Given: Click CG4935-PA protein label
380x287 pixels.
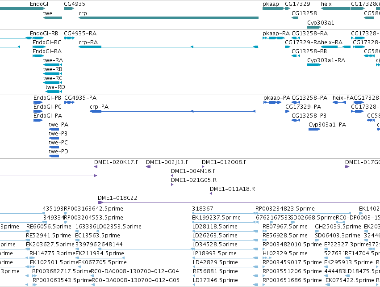Looking at the screenshot, I should pyautogui.click(x=80, y=98).
